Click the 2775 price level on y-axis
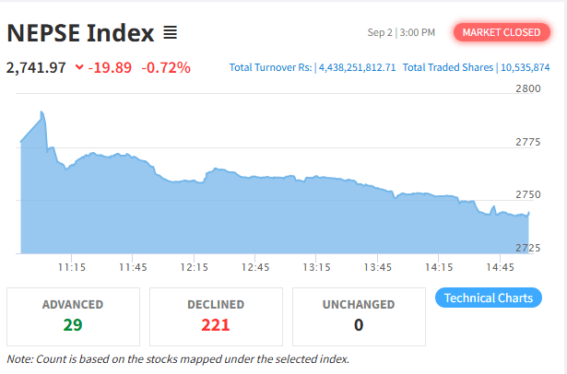 point(527,142)
